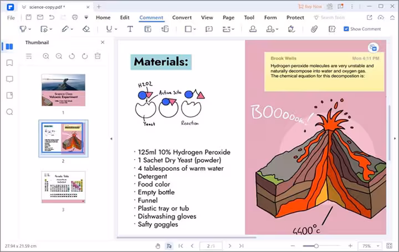Choose the Pencil drawing tool

[x=65, y=29]
